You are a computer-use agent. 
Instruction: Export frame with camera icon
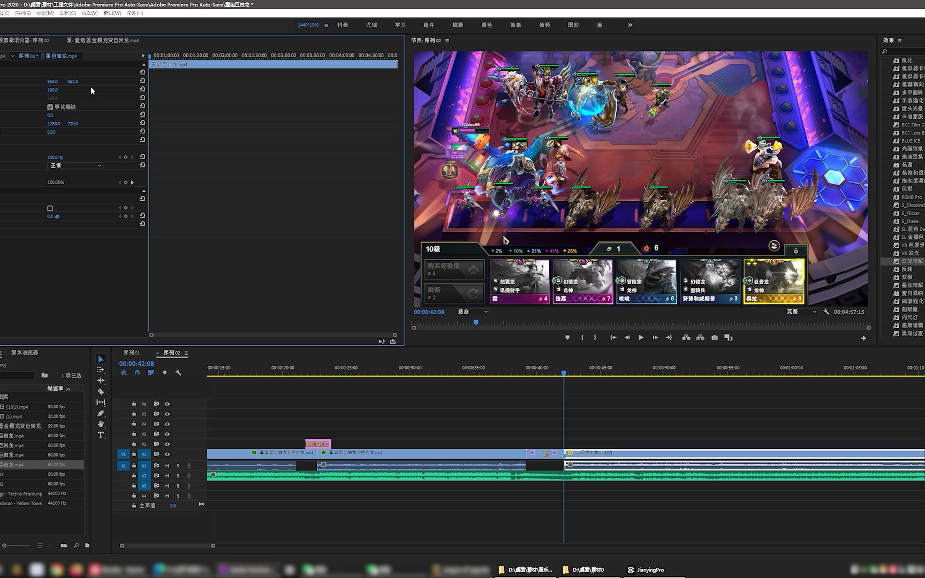click(x=715, y=338)
